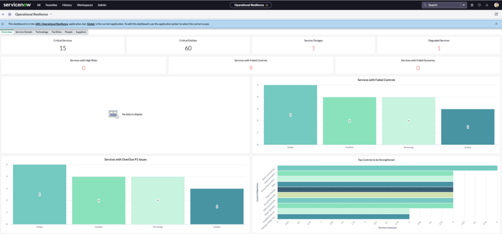
Task: Open the notifications bell icon
Action: (487, 5)
